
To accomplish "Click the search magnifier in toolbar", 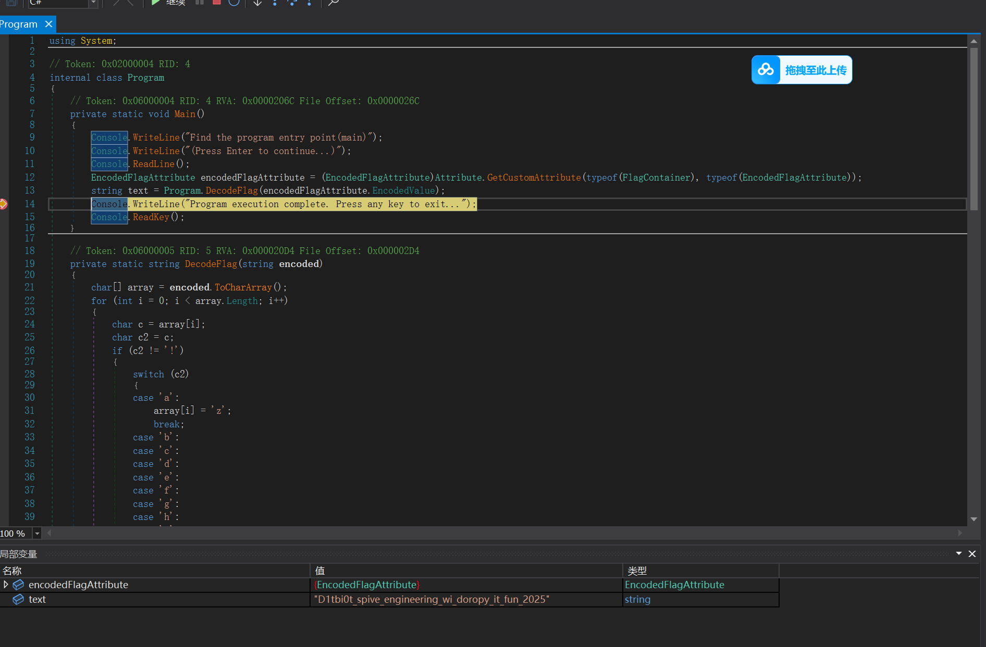I will pos(334,3).
